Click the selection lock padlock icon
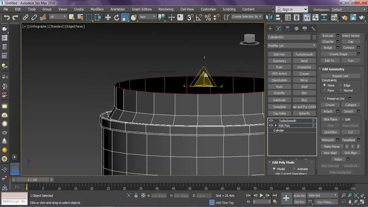 point(136,195)
